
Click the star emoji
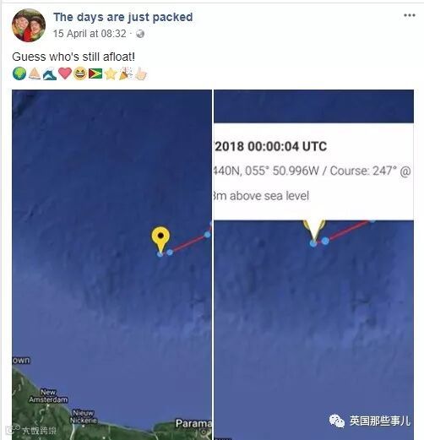tap(111, 74)
